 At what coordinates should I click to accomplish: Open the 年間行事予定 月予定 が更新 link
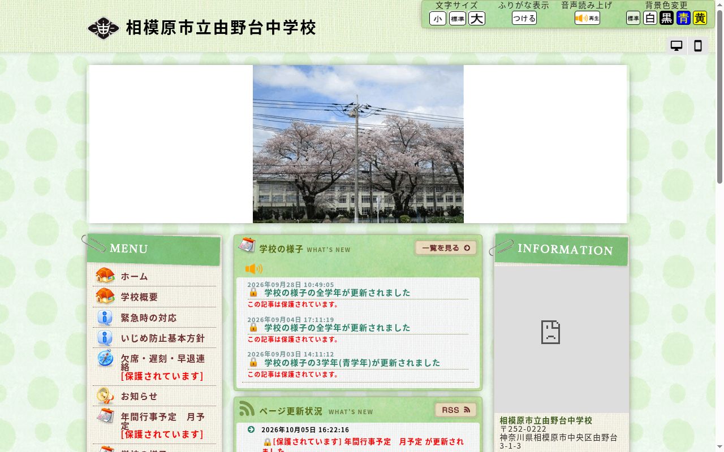pos(363,445)
